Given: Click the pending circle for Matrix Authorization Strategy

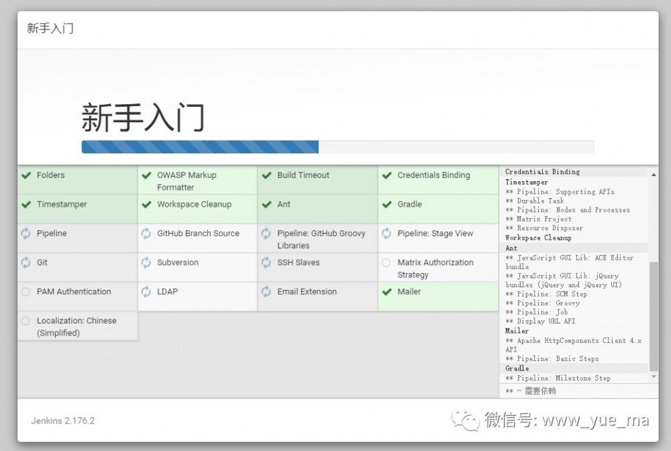Looking at the screenshot, I should [x=386, y=262].
